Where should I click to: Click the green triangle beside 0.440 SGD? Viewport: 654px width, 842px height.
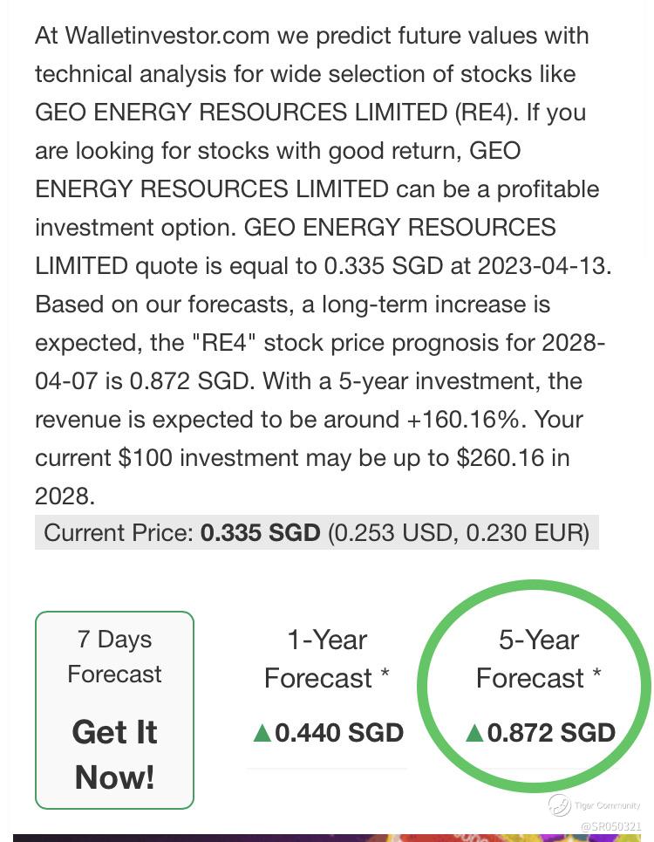262,733
